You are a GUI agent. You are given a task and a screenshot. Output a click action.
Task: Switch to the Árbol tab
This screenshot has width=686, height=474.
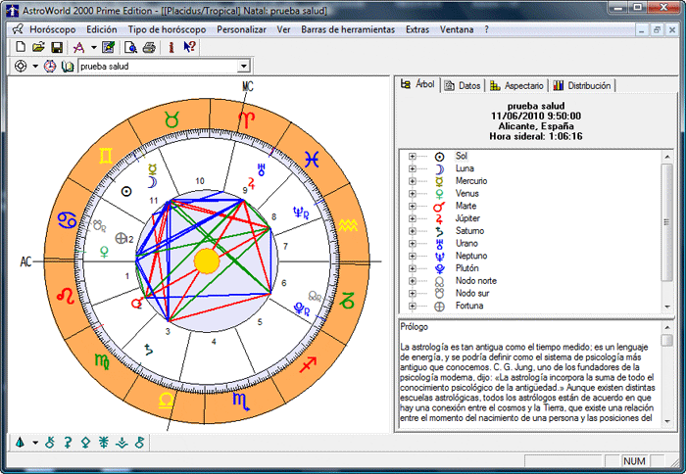coord(418,84)
